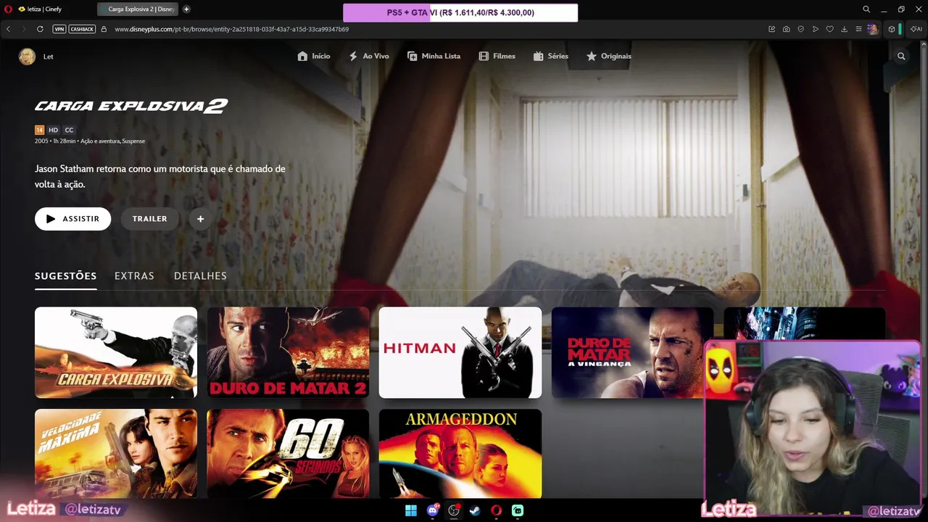Take a snapshot with the camera icon
This screenshot has width=928, height=522.
tap(787, 29)
